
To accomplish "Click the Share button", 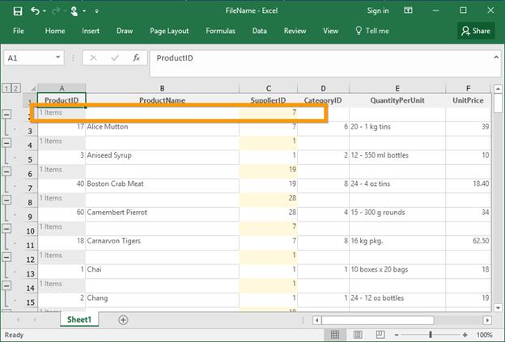I will click(x=476, y=31).
